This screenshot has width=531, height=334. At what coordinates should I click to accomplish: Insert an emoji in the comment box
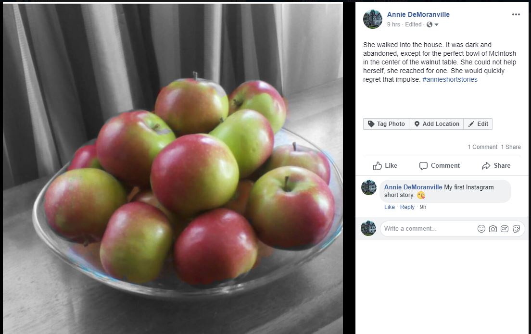[481, 229]
